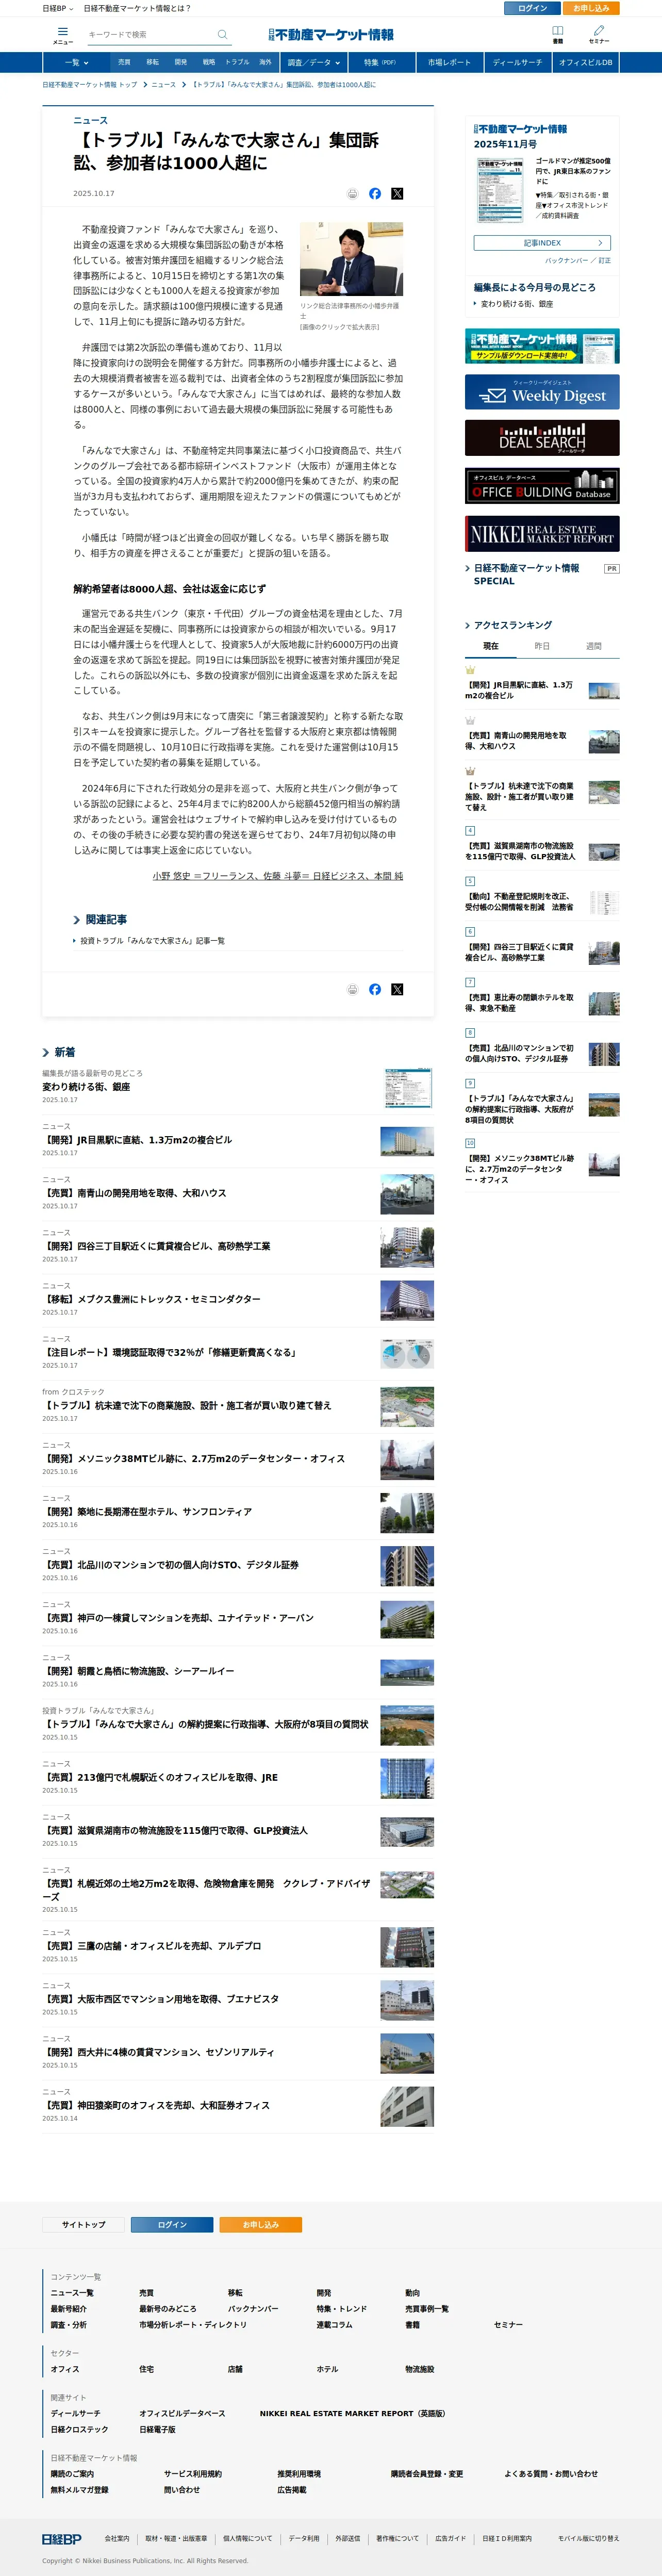Open 【注目レポート】環境認証取得で32% article
Image resolution: width=662 pixels, height=2576 pixels.
[x=169, y=1352]
